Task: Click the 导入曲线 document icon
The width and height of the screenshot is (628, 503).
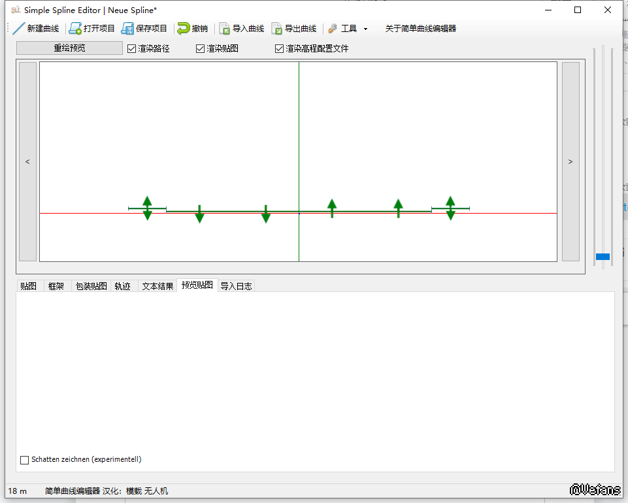Action: tap(224, 29)
